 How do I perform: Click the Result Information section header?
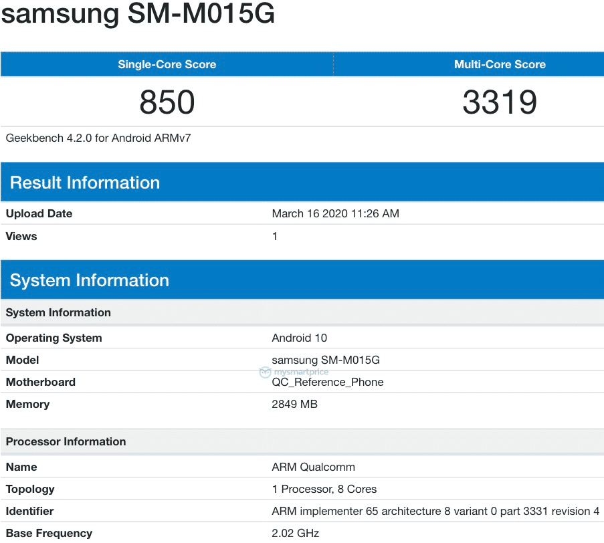click(84, 182)
